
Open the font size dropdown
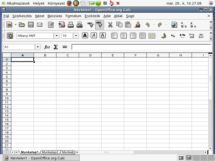click(76, 36)
